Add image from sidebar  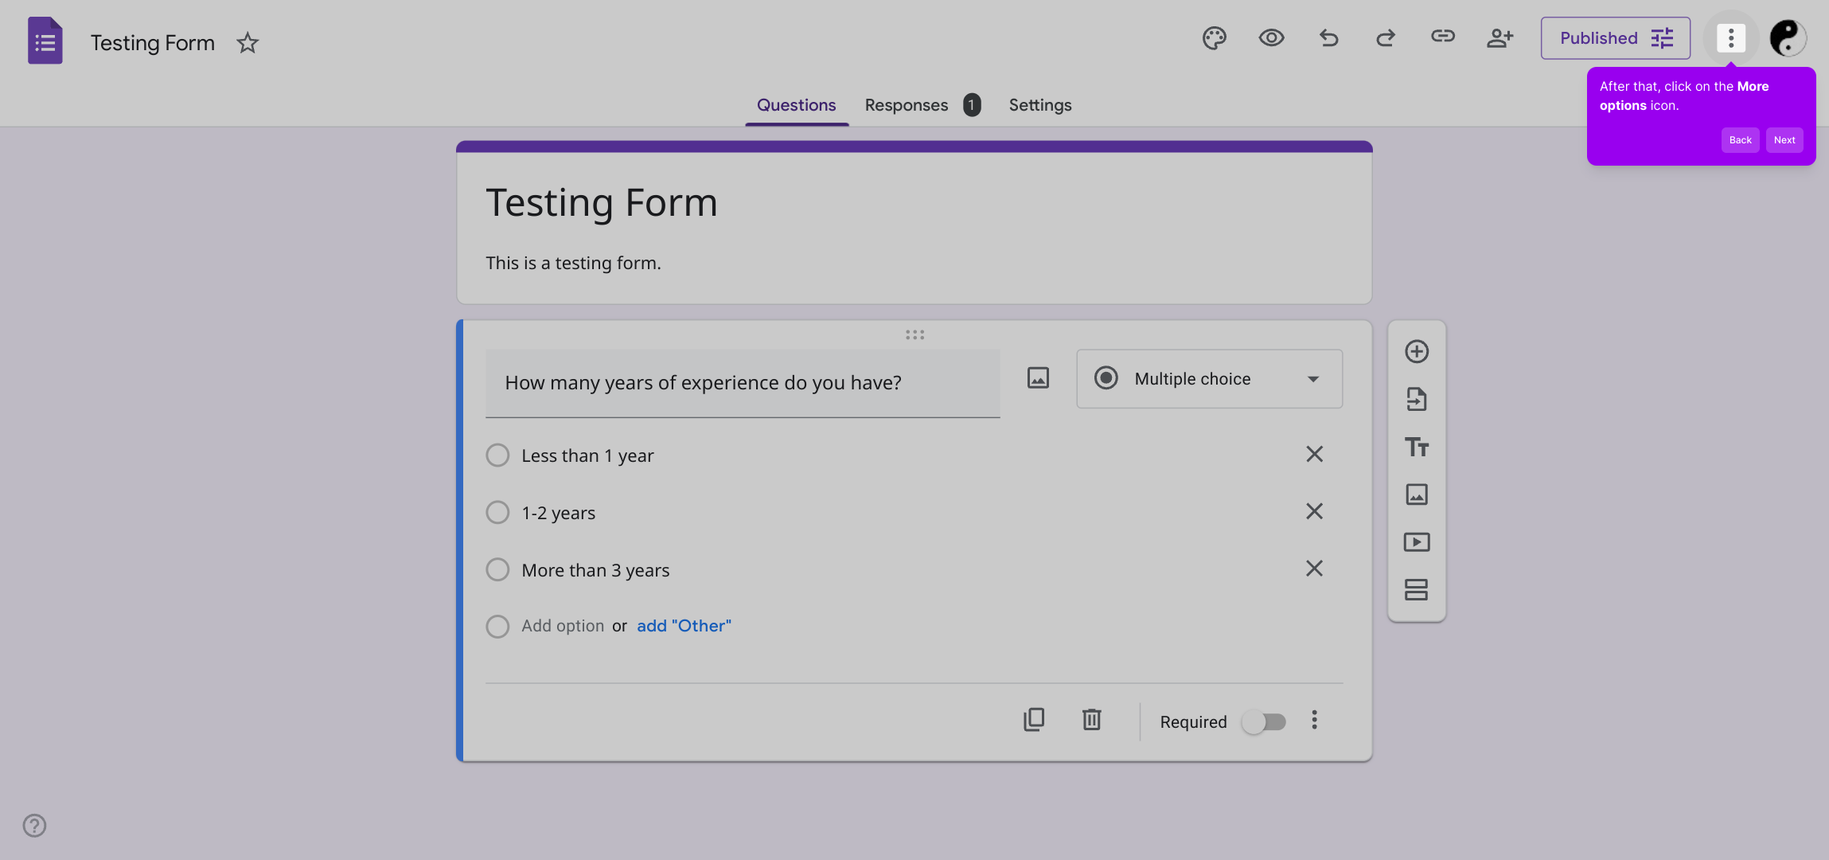click(1417, 494)
